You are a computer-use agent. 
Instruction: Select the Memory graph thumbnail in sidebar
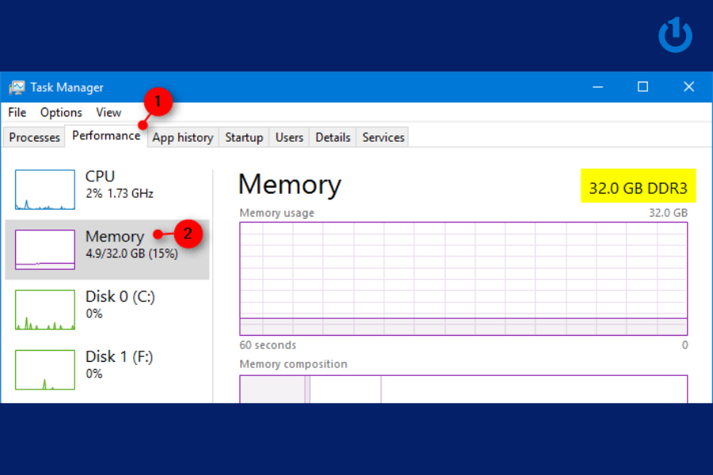44,249
